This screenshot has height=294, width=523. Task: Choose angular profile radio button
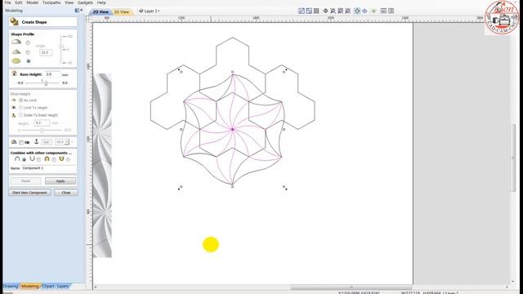[x=28, y=52]
